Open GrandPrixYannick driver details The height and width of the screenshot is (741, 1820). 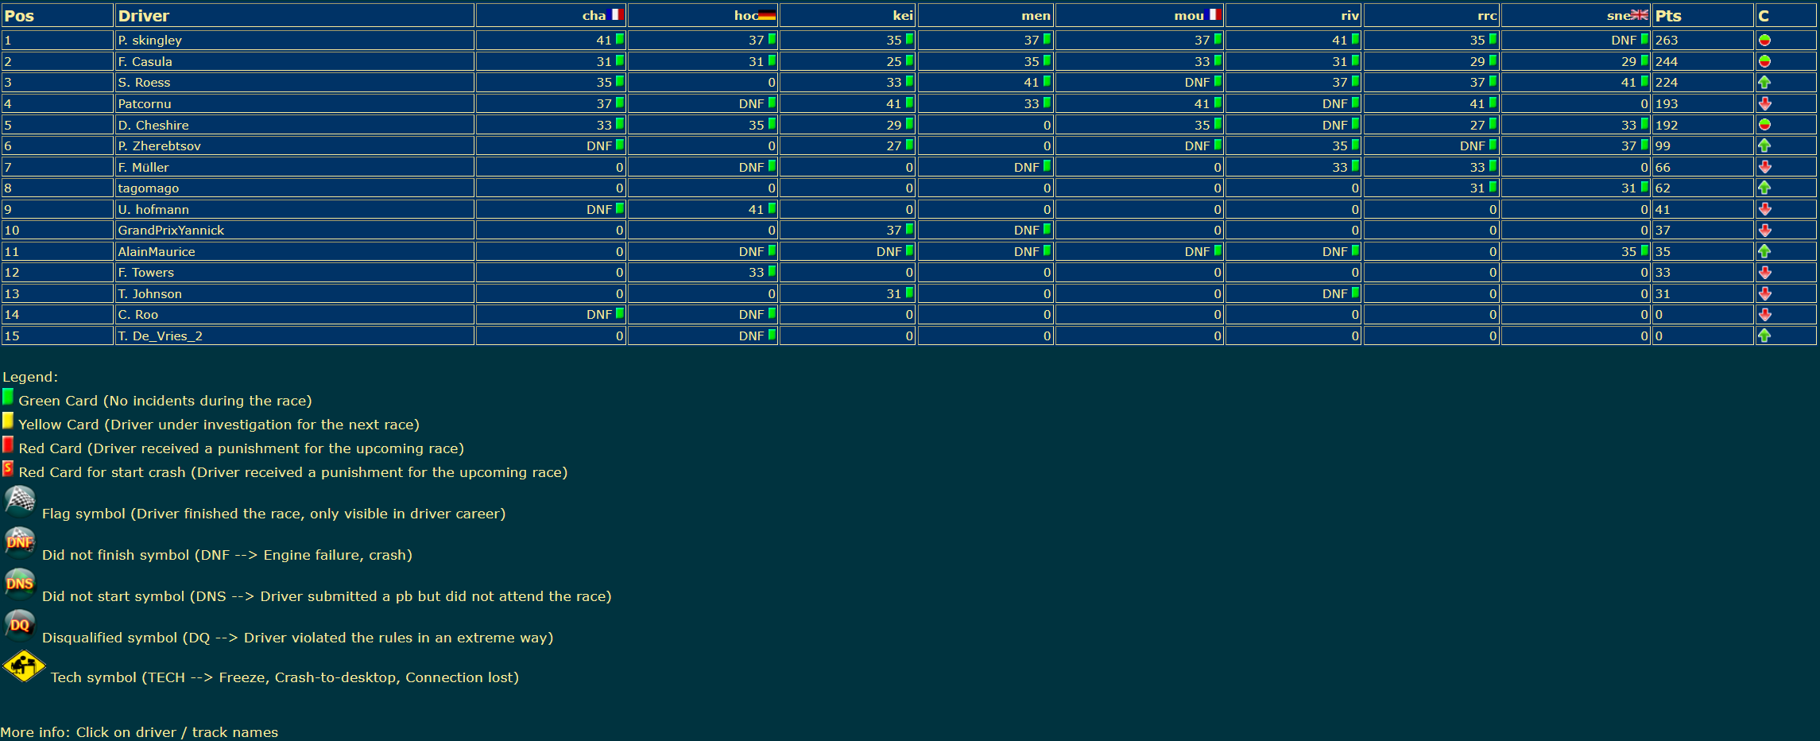tap(171, 230)
